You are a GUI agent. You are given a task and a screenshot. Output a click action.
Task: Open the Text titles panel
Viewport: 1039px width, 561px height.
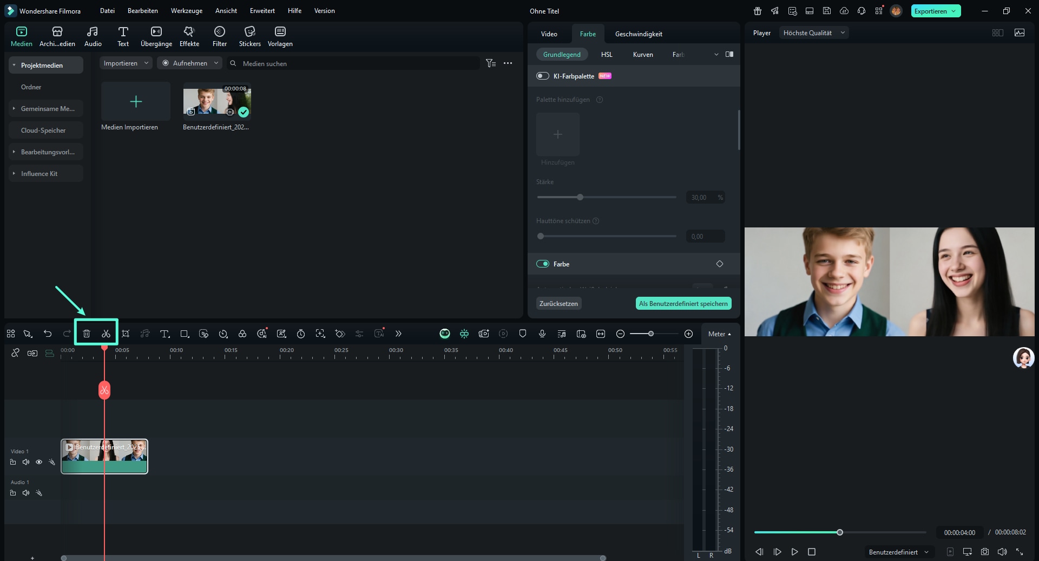pos(123,36)
